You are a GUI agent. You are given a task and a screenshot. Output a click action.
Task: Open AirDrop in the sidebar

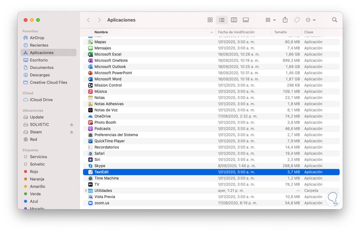click(49, 38)
